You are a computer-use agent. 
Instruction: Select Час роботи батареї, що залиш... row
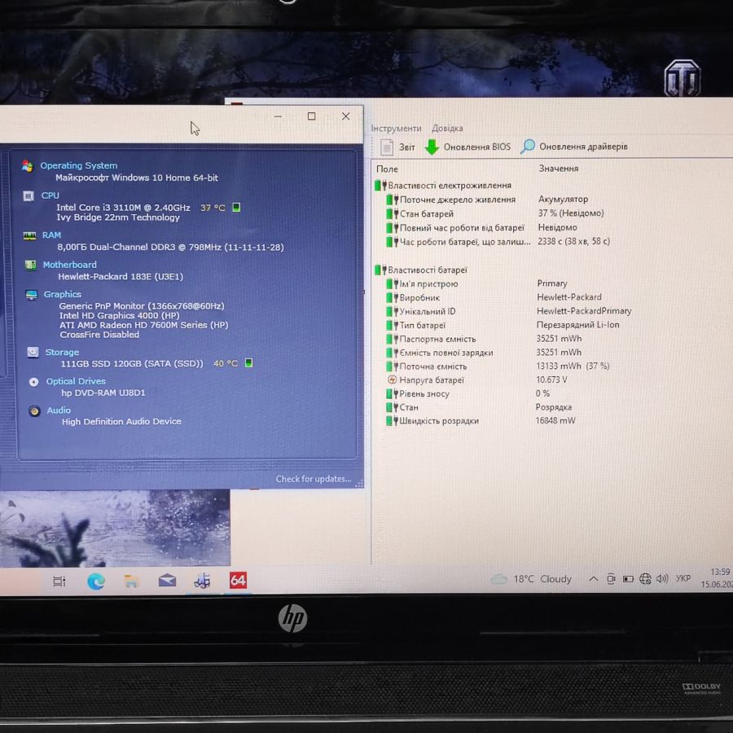click(498, 242)
